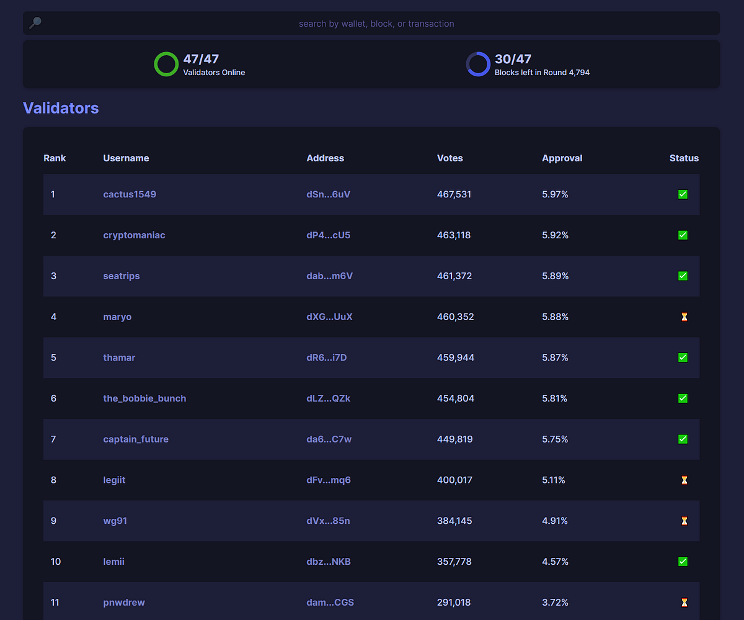Click the vote count 400,017
744x620 pixels.
pos(454,480)
